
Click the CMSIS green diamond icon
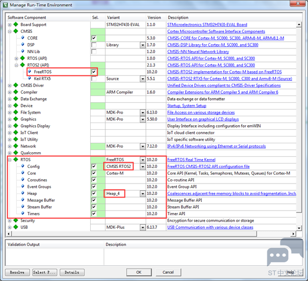click(x=16, y=31)
